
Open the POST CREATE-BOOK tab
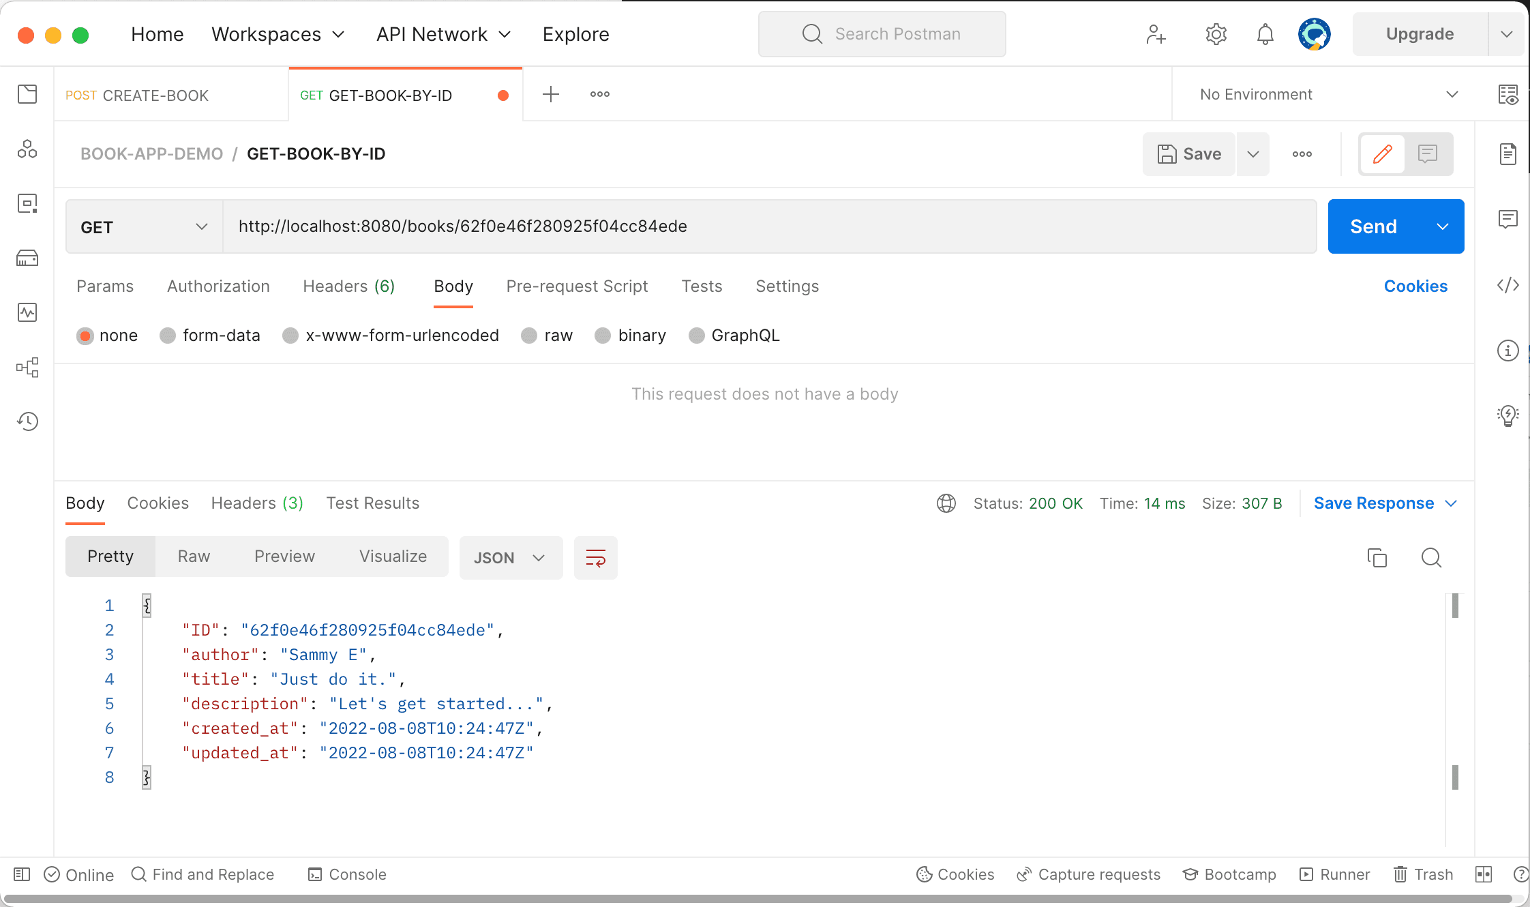(137, 95)
